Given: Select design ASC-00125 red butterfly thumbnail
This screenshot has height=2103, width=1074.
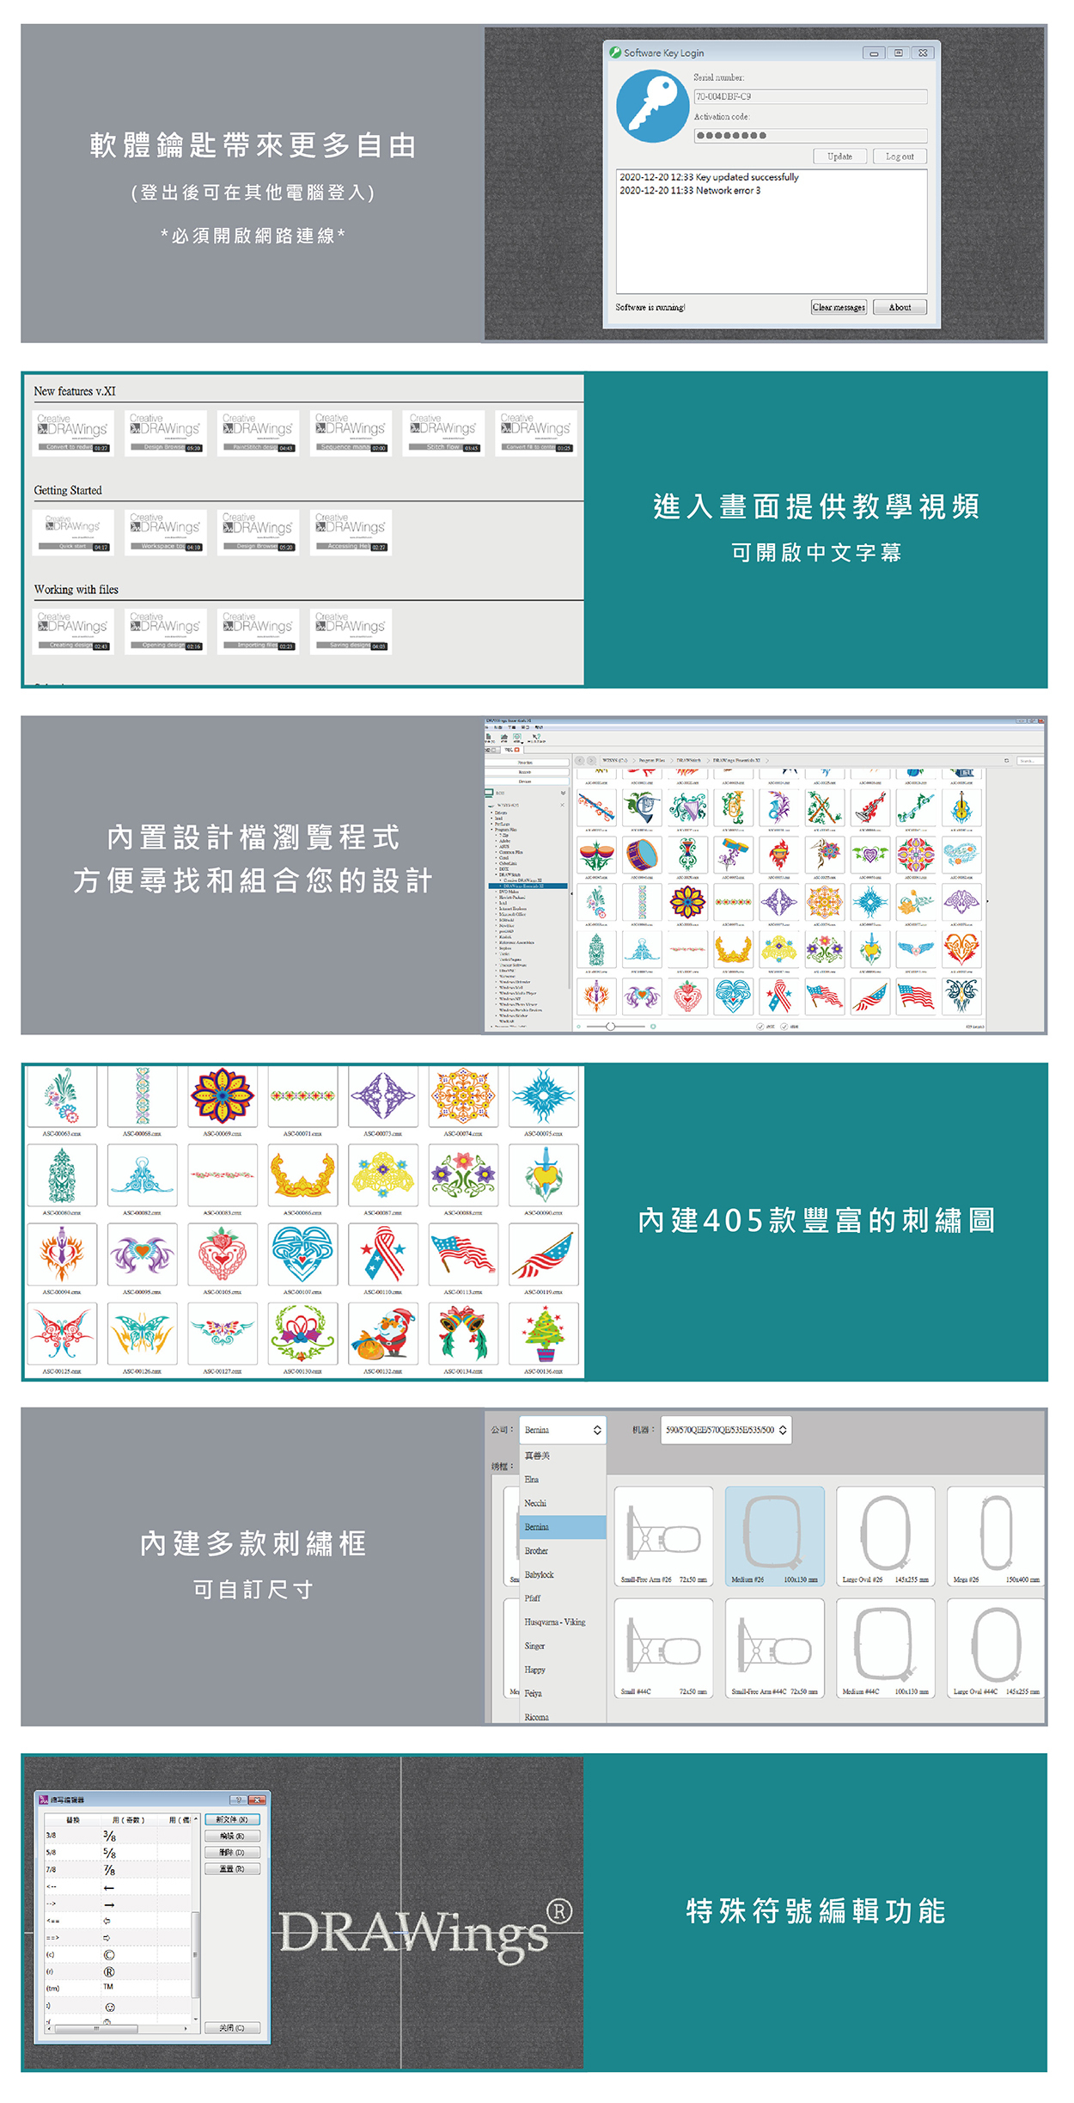Looking at the screenshot, I should (x=62, y=1334).
